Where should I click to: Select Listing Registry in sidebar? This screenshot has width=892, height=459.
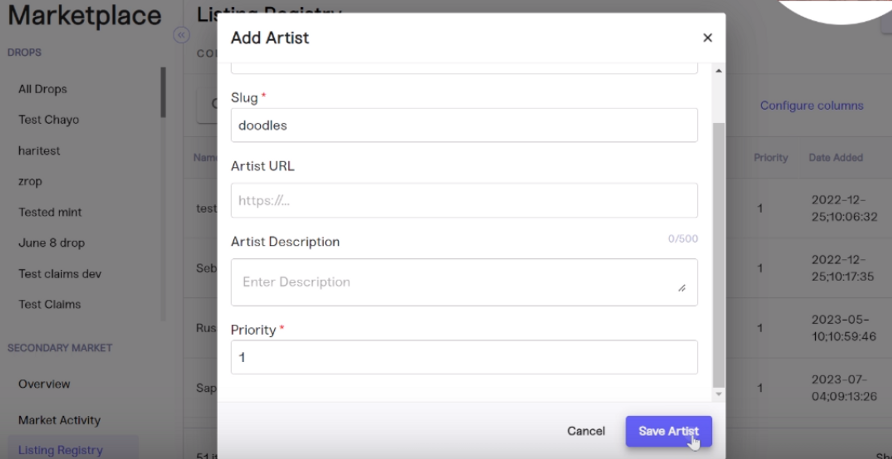pyautogui.click(x=60, y=450)
